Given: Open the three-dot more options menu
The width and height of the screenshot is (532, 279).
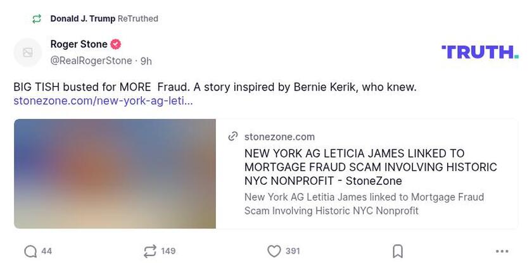Looking at the screenshot, I should 502,251.
